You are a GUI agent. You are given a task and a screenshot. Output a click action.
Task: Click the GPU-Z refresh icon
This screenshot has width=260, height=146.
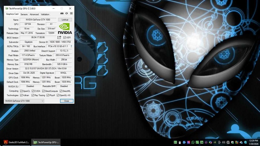pos(67,13)
